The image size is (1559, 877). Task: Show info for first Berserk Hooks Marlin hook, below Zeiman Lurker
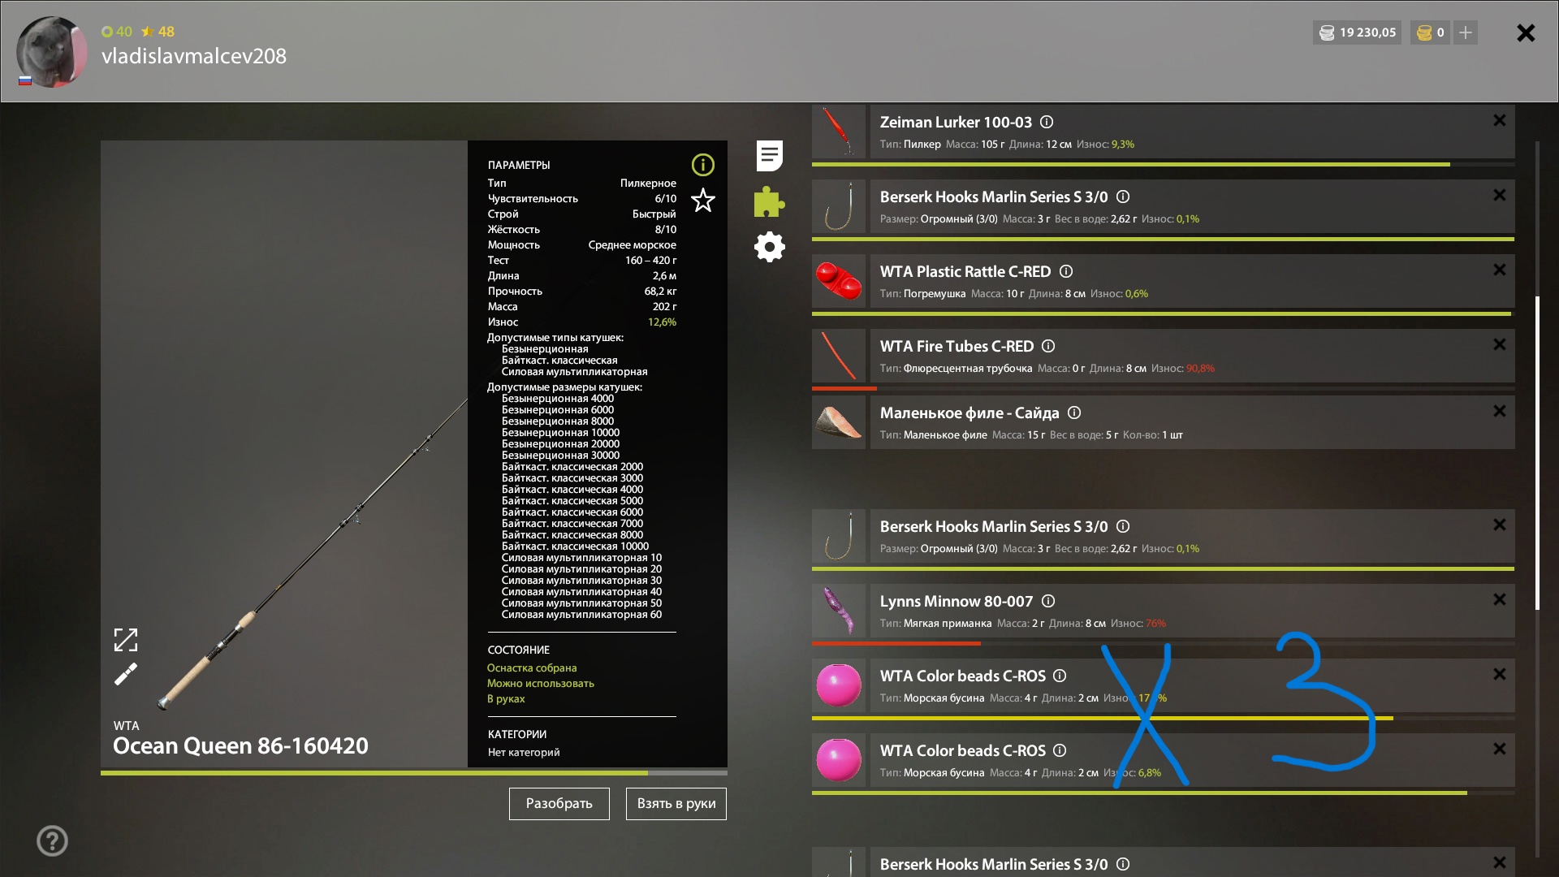[1123, 197]
